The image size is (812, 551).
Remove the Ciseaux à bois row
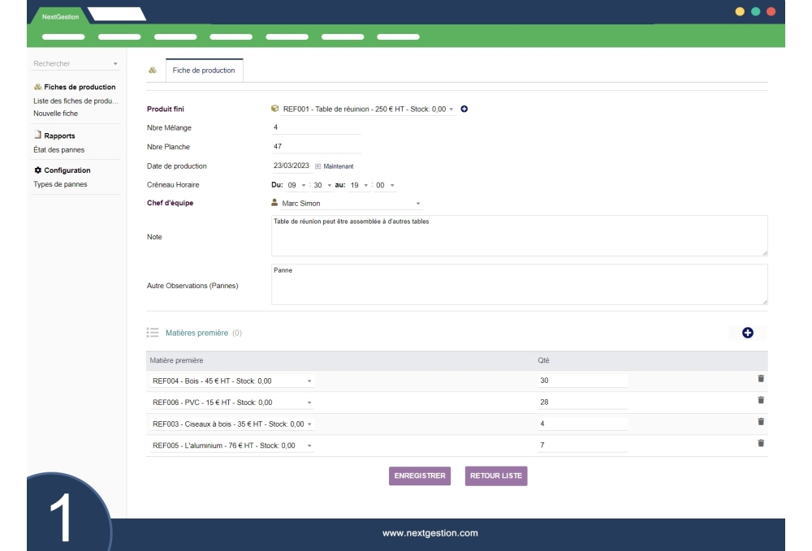761,421
